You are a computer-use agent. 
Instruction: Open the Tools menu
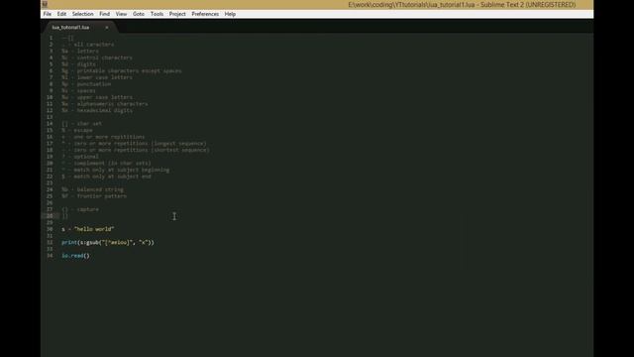tap(157, 14)
